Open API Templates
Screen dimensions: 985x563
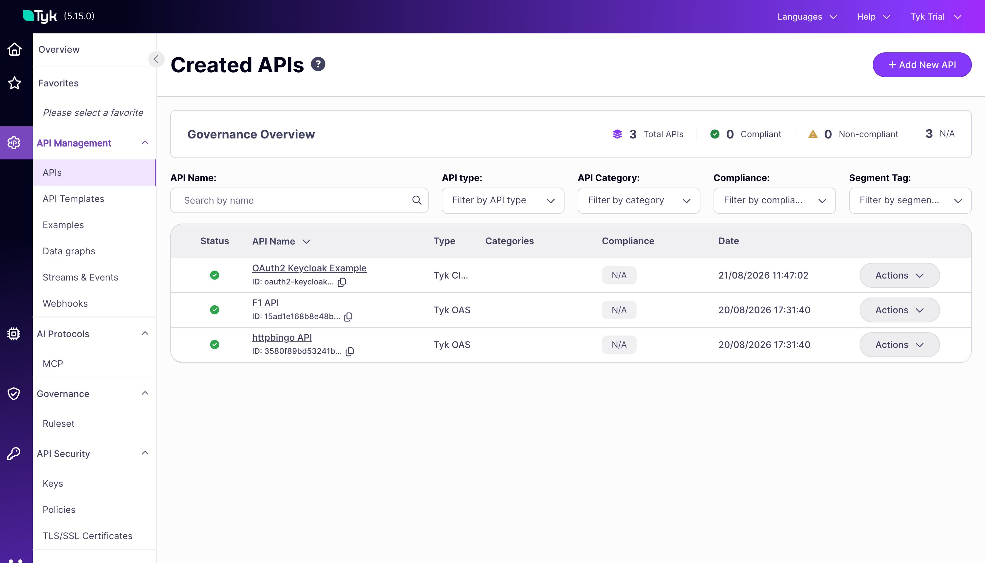pyautogui.click(x=73, y=199)
